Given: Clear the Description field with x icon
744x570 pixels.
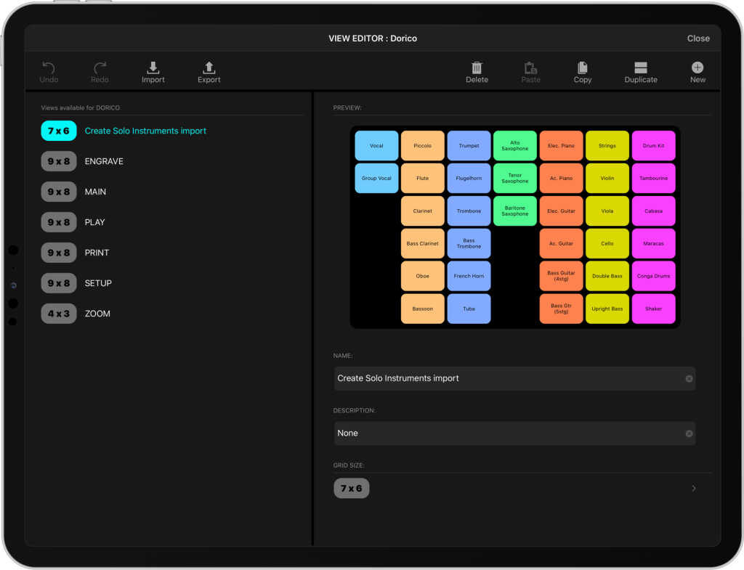Looking at the screenshot, I should click(x=689, y=433).
